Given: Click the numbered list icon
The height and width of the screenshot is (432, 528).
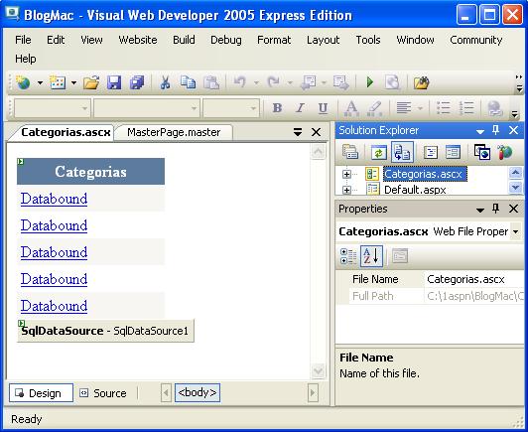Looking at the screenshot, I should tap(466, 108).
